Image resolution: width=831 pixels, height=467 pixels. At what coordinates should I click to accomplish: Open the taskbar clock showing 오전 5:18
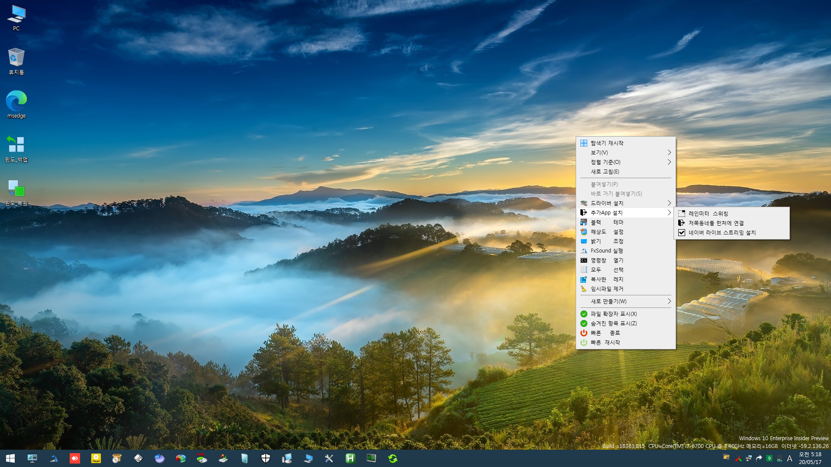(x=810, y=458)
